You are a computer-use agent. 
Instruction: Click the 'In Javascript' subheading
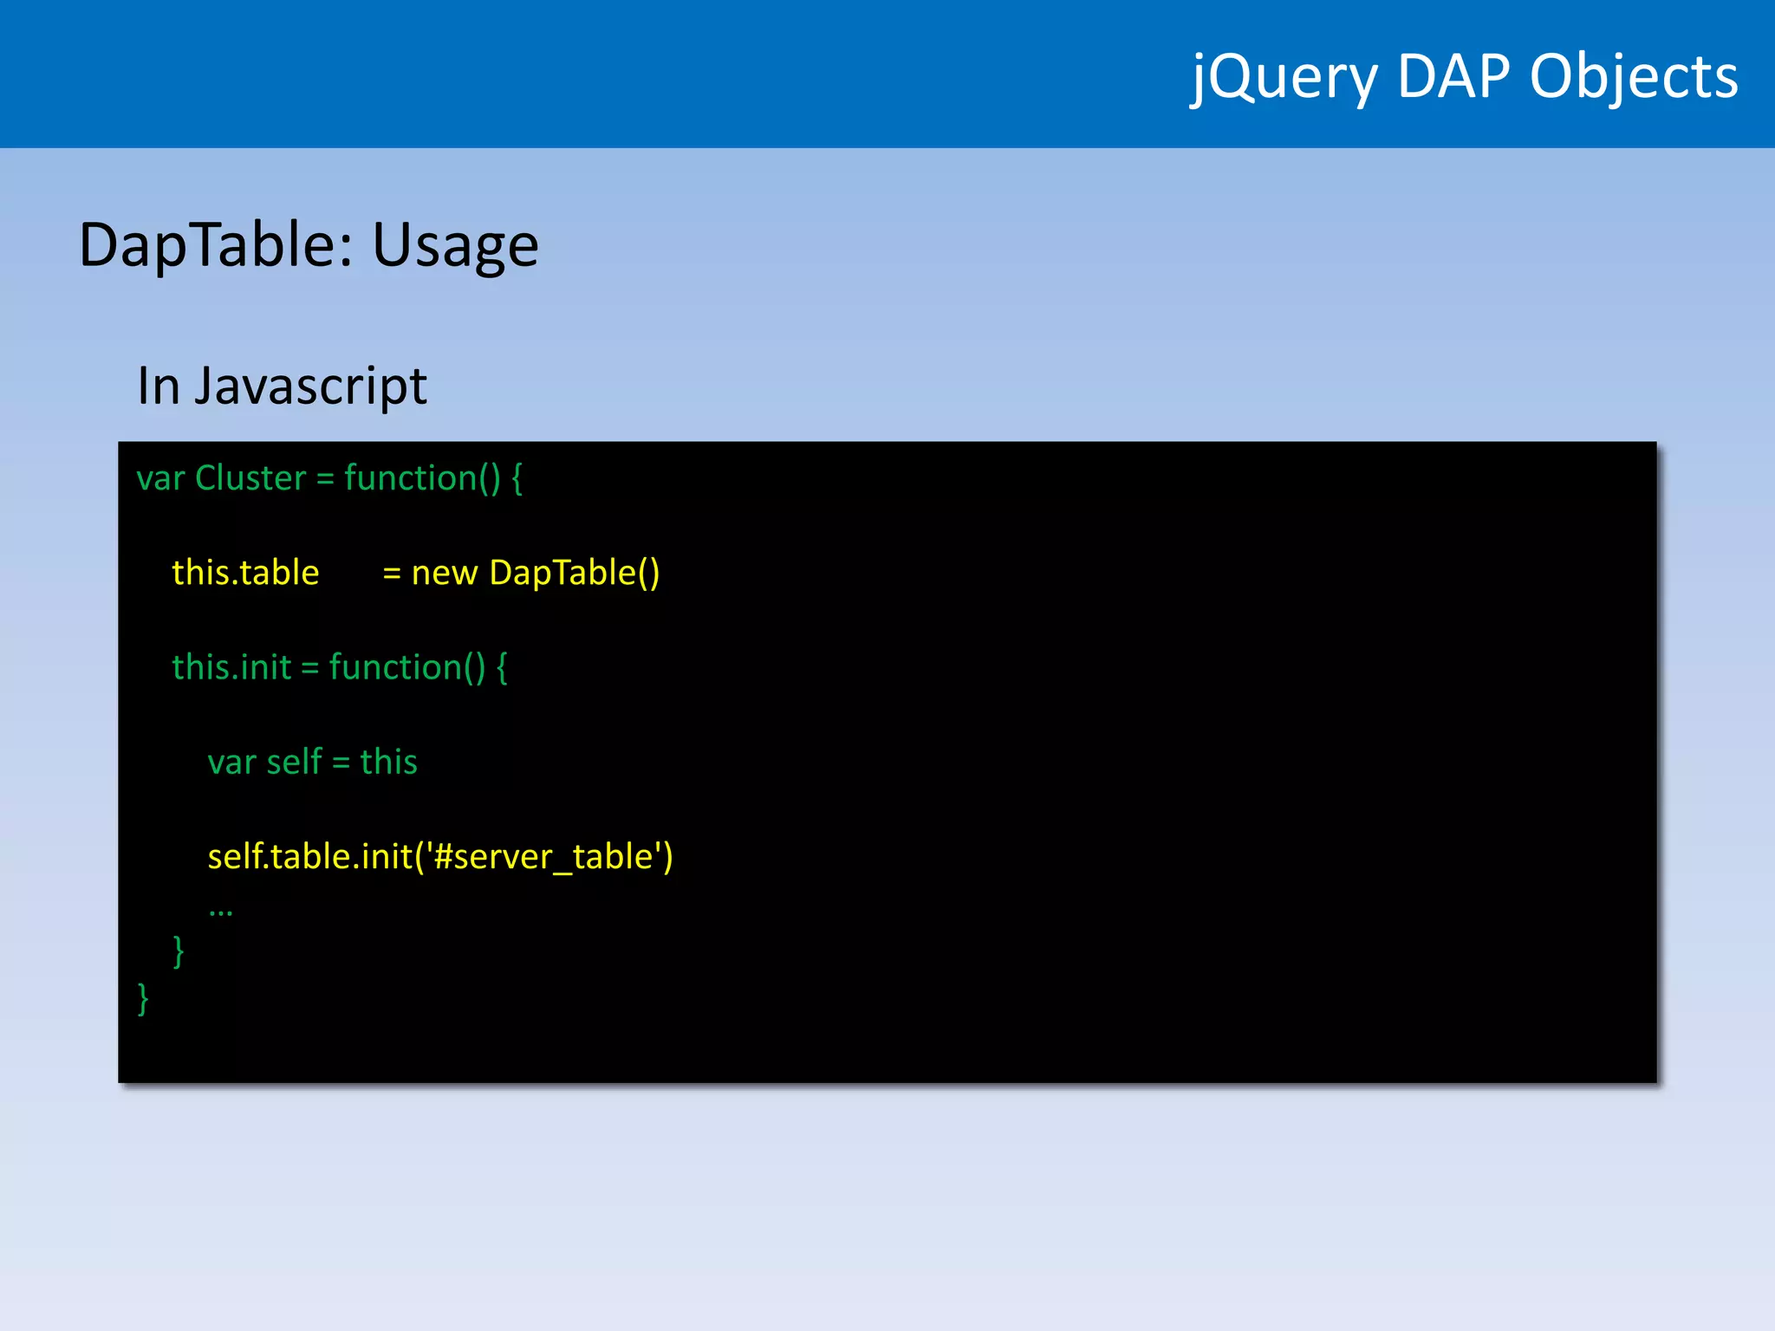click(x=282, y=386)
